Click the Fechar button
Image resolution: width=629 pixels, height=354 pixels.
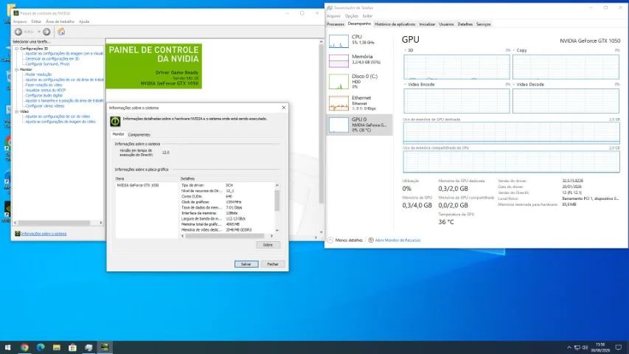click(273, 264)
